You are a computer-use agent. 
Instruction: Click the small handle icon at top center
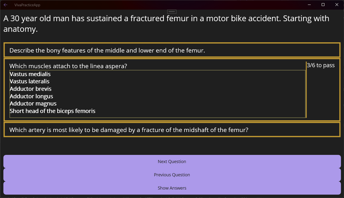click(172, 12)
